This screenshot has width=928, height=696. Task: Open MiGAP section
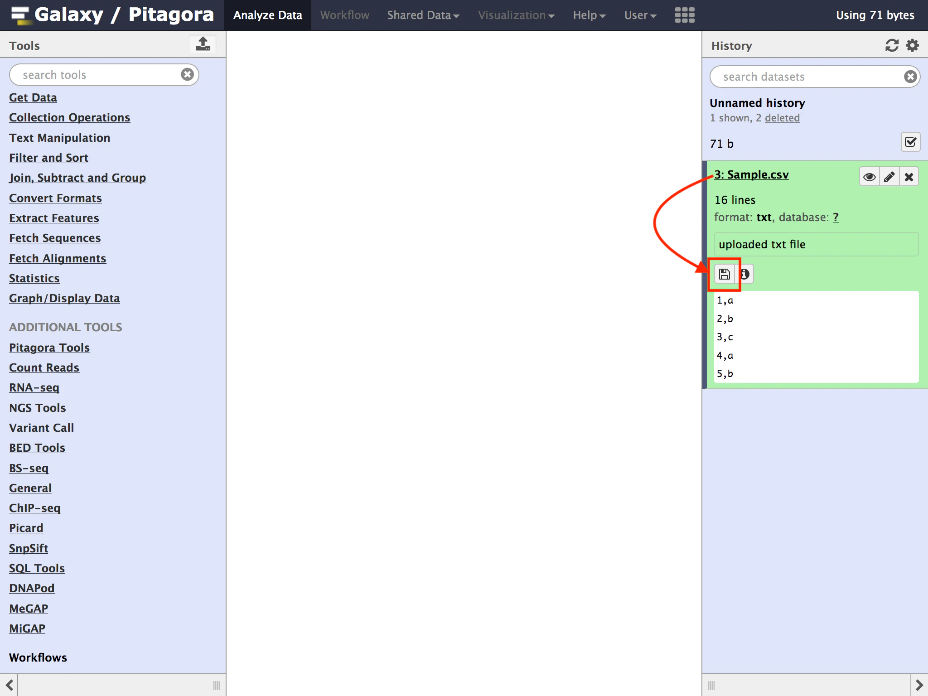coord(27,628)
